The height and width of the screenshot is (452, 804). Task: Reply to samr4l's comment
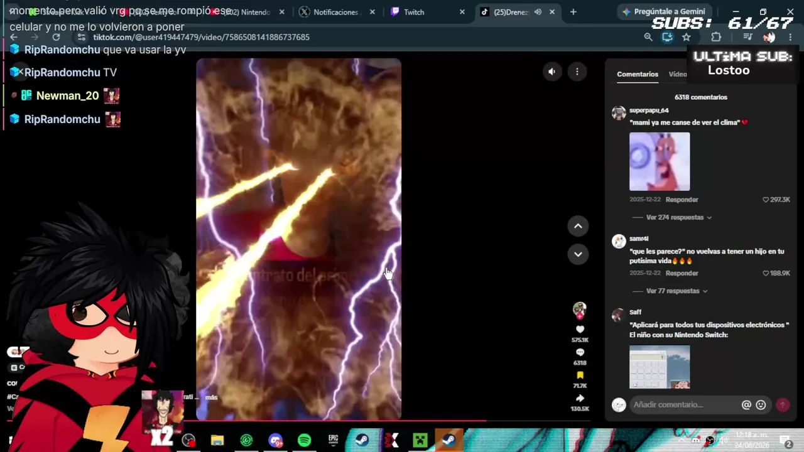click(682, 273)
